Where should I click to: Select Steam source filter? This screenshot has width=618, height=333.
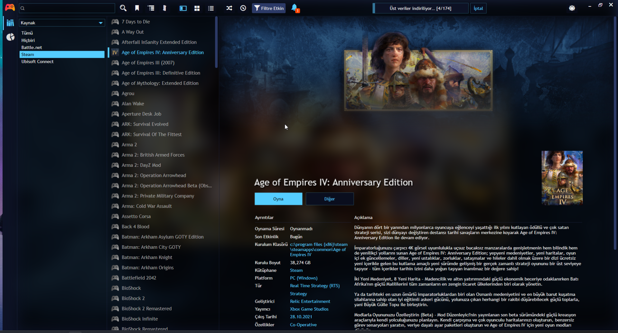coord(62,55)
